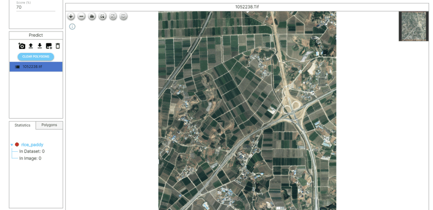Reset the viewer with the home button
Viewport: 433px width, 210px height.
pyautogui.click(x=92, y=16)
